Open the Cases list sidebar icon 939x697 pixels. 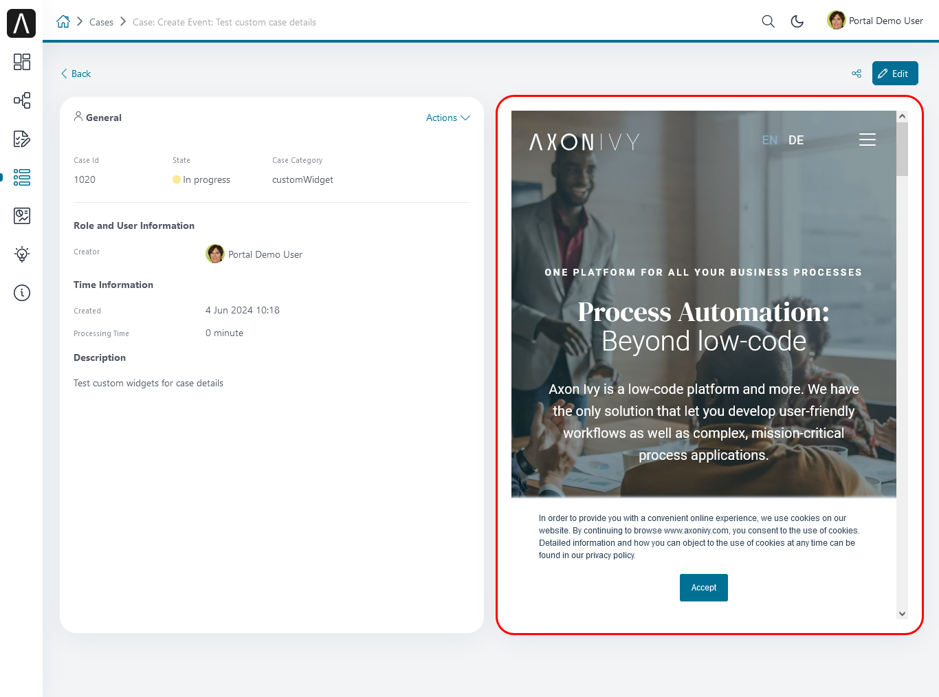[22, 177]
